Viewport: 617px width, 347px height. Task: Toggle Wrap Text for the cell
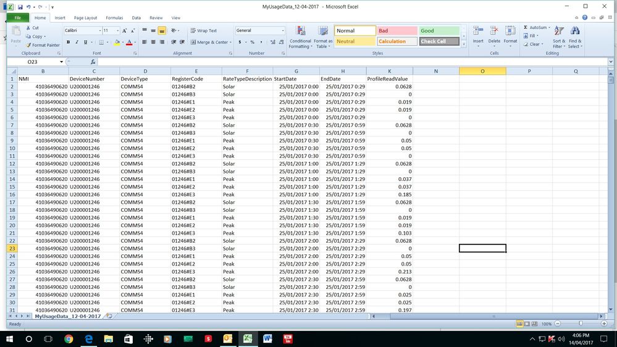point(203,30)
